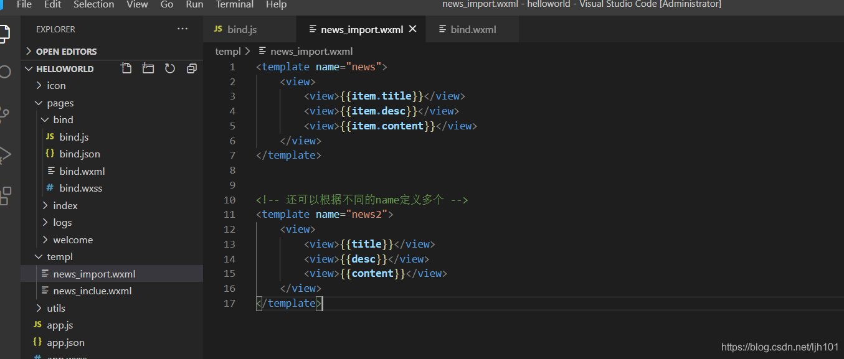Click line number 1 in the gutter
The image size is (844, 359).
point(232,67)
